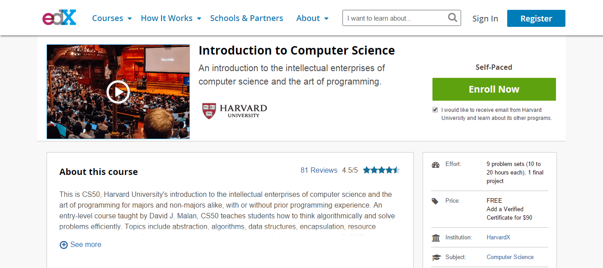
Task: Click the search magnifier icon
Action: 453,18
